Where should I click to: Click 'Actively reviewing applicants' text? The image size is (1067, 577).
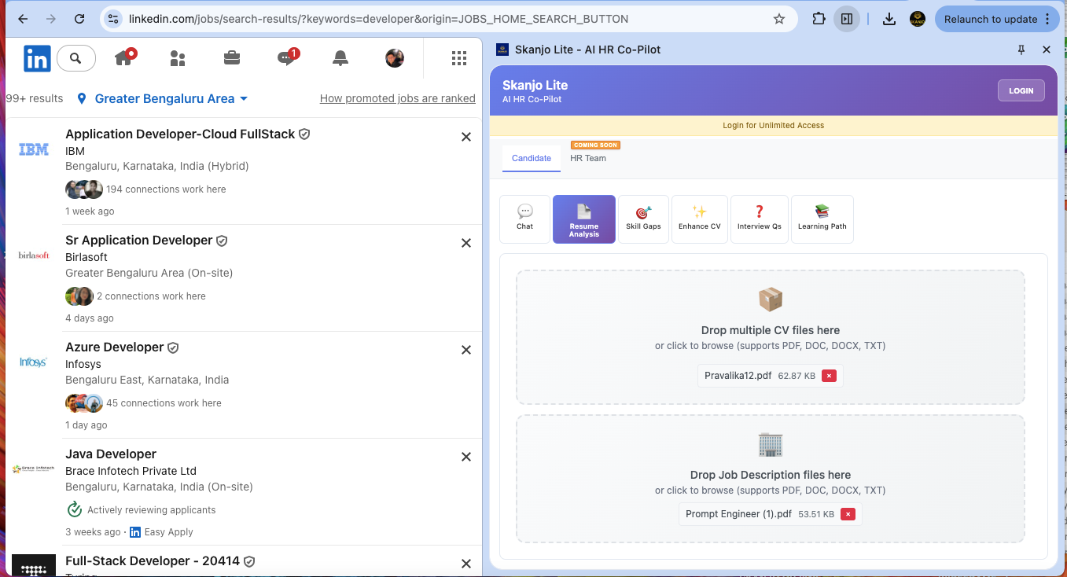pos(151,510)
